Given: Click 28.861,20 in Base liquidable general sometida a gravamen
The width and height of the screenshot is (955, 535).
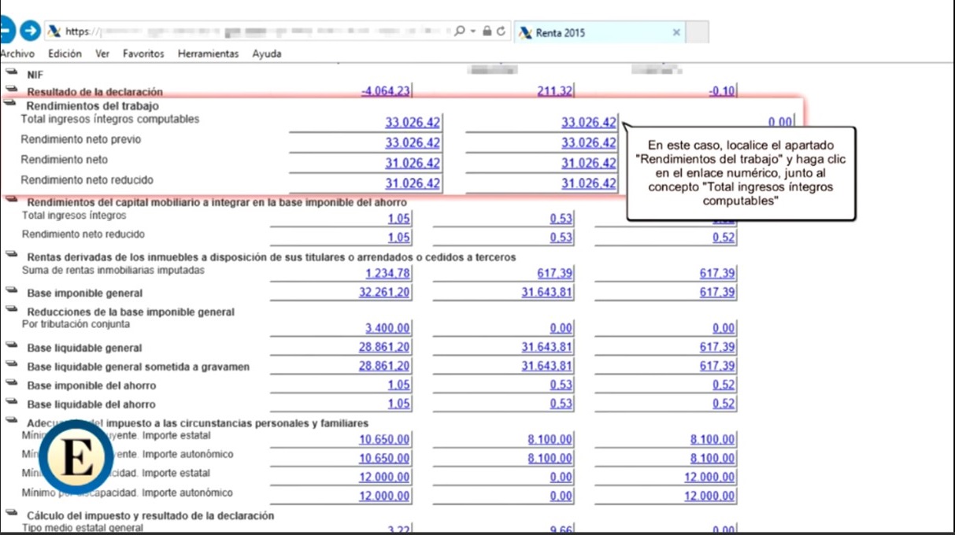Looking at the screenshot, I should pyautogui.click(x=384, y=366).
